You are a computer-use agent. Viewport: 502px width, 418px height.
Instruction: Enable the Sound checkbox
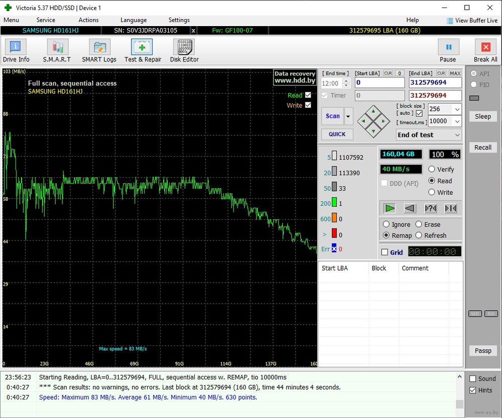[x=472, y=379]
